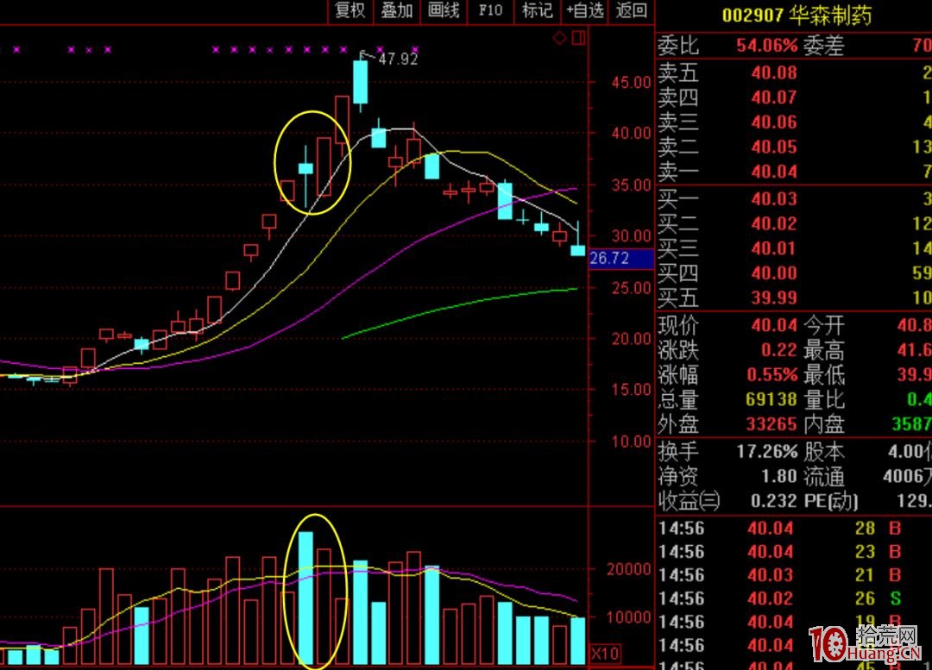This screenshot has height=670, width=932.
Task: Click the 涨幅 value 0.55%
Action: [771, 375]
